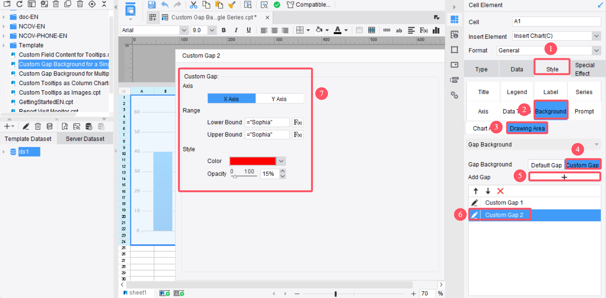Undo the last action

pyautogui.click(x=165, y=5)
